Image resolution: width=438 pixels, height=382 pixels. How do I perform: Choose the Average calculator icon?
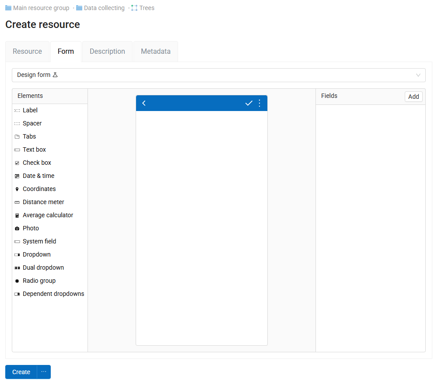17,215
